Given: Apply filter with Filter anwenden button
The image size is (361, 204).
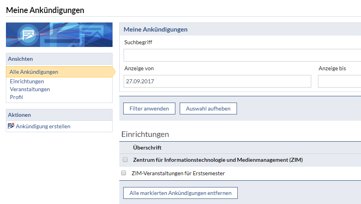Looking at the screenshot, I should tap(149, 109).
